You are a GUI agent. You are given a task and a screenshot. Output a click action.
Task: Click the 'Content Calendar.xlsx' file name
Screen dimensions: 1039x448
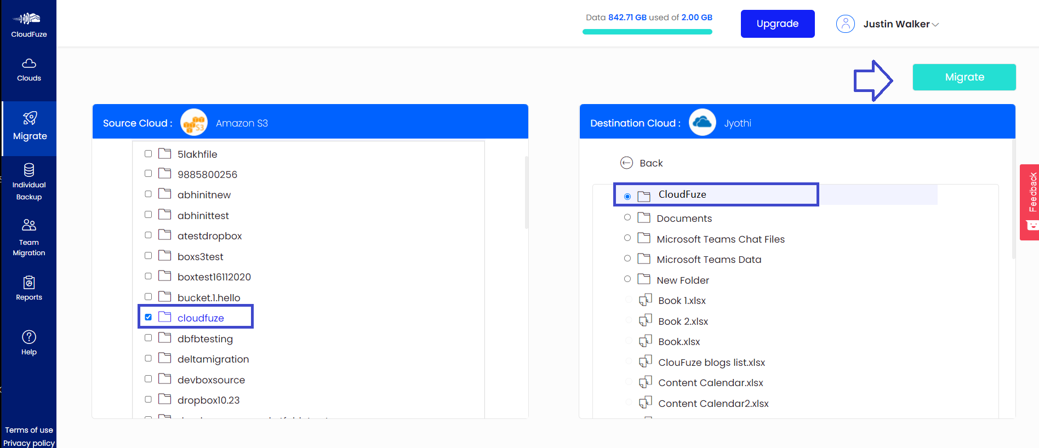click(x=711, y=383)
